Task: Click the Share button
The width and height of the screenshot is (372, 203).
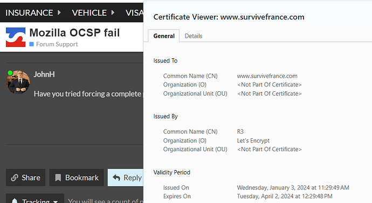Action: (x=26, y=178)
